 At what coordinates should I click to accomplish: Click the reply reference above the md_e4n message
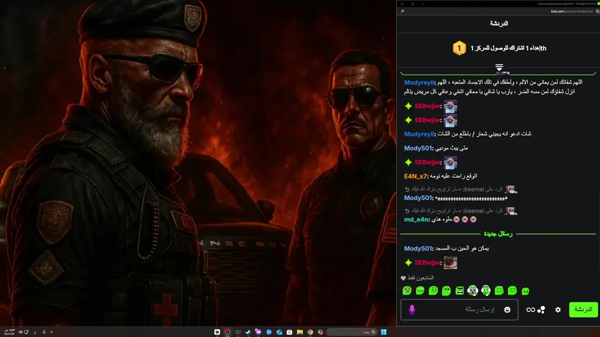tap(460, 211)
